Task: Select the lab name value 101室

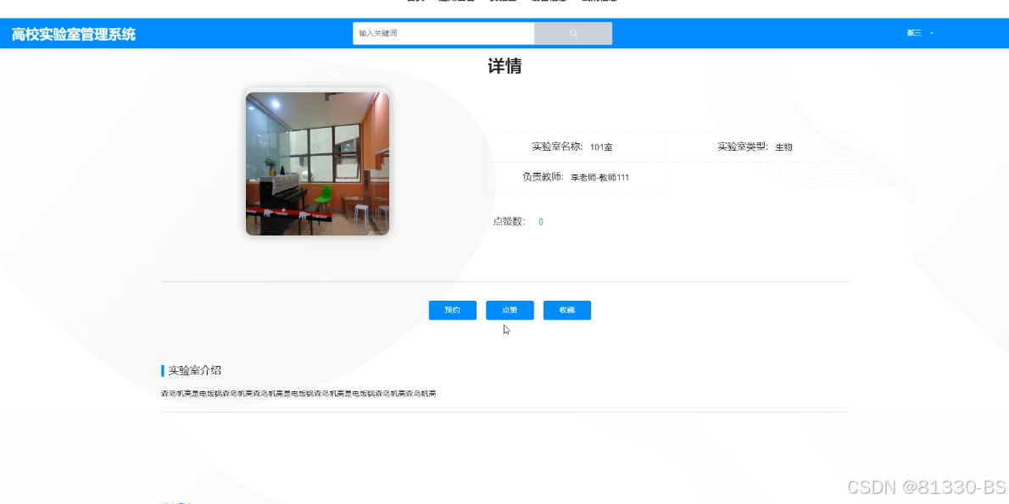Action: (x=601, y=147)
